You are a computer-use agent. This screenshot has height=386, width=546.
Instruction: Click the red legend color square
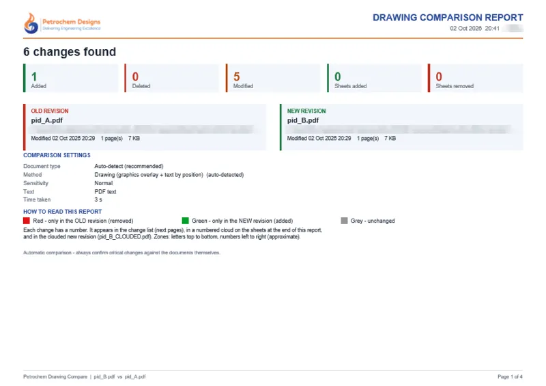(27, 221)
